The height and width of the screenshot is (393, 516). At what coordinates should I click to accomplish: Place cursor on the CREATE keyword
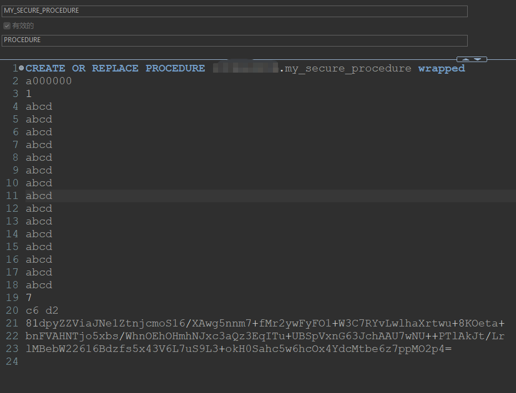pyautogui.click(x=45, y=68)
